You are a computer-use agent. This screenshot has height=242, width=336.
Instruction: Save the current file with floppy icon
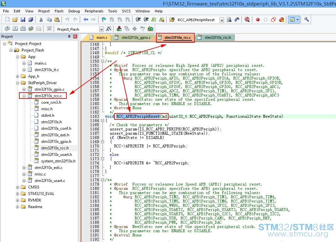click(23, 20)
